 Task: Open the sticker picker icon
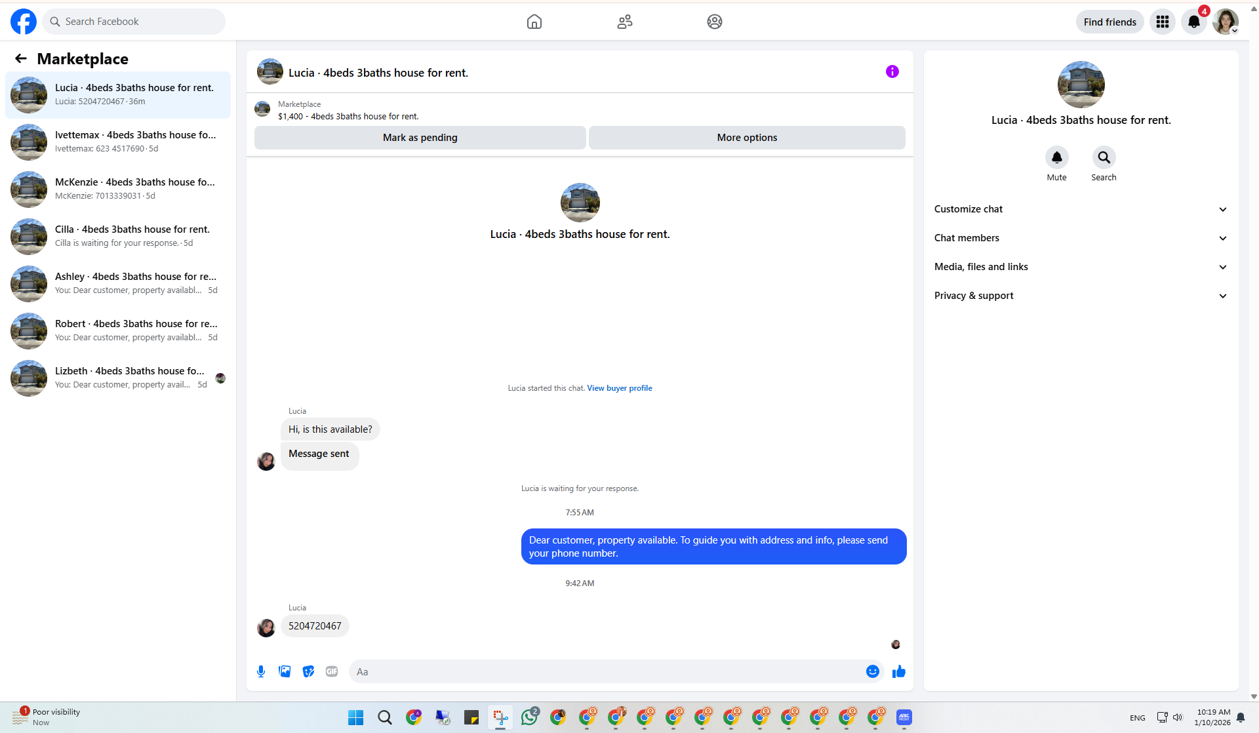point(308,671)
